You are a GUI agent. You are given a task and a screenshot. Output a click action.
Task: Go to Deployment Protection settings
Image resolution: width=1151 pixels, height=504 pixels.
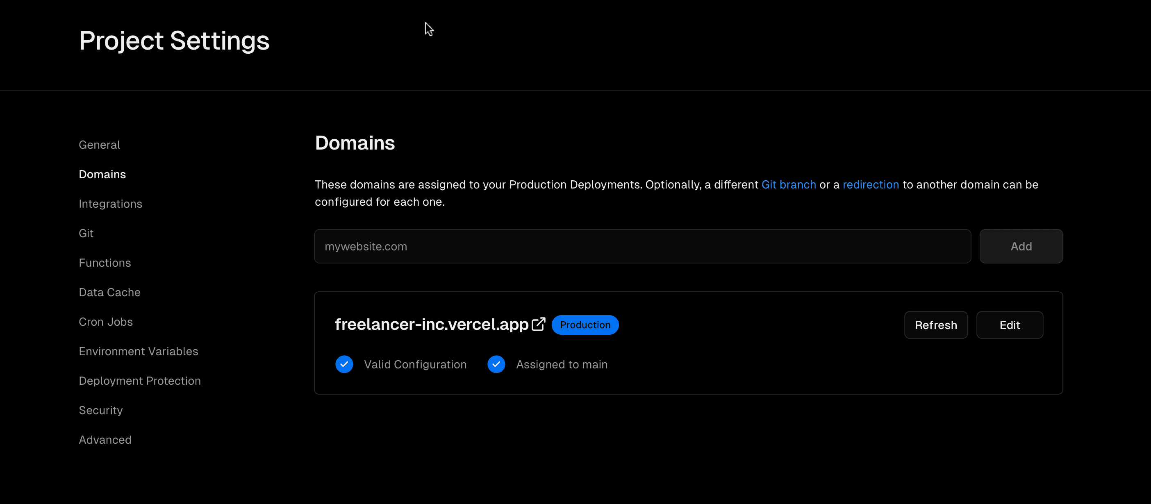(139, 381)
